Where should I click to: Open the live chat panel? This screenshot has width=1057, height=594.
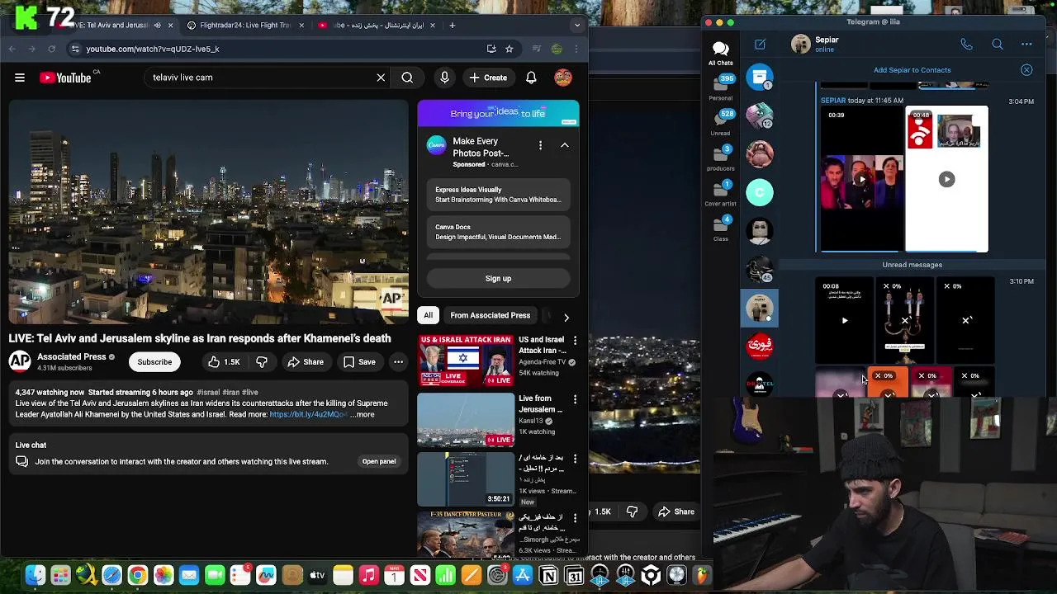pos(379,461)
